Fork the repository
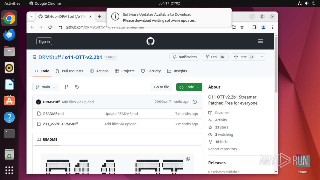320x180 pixels. [x=215, y=57]
